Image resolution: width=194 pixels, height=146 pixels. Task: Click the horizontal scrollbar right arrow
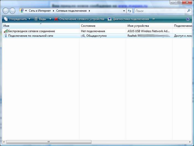pyautogui.click(x=189, y=142)
